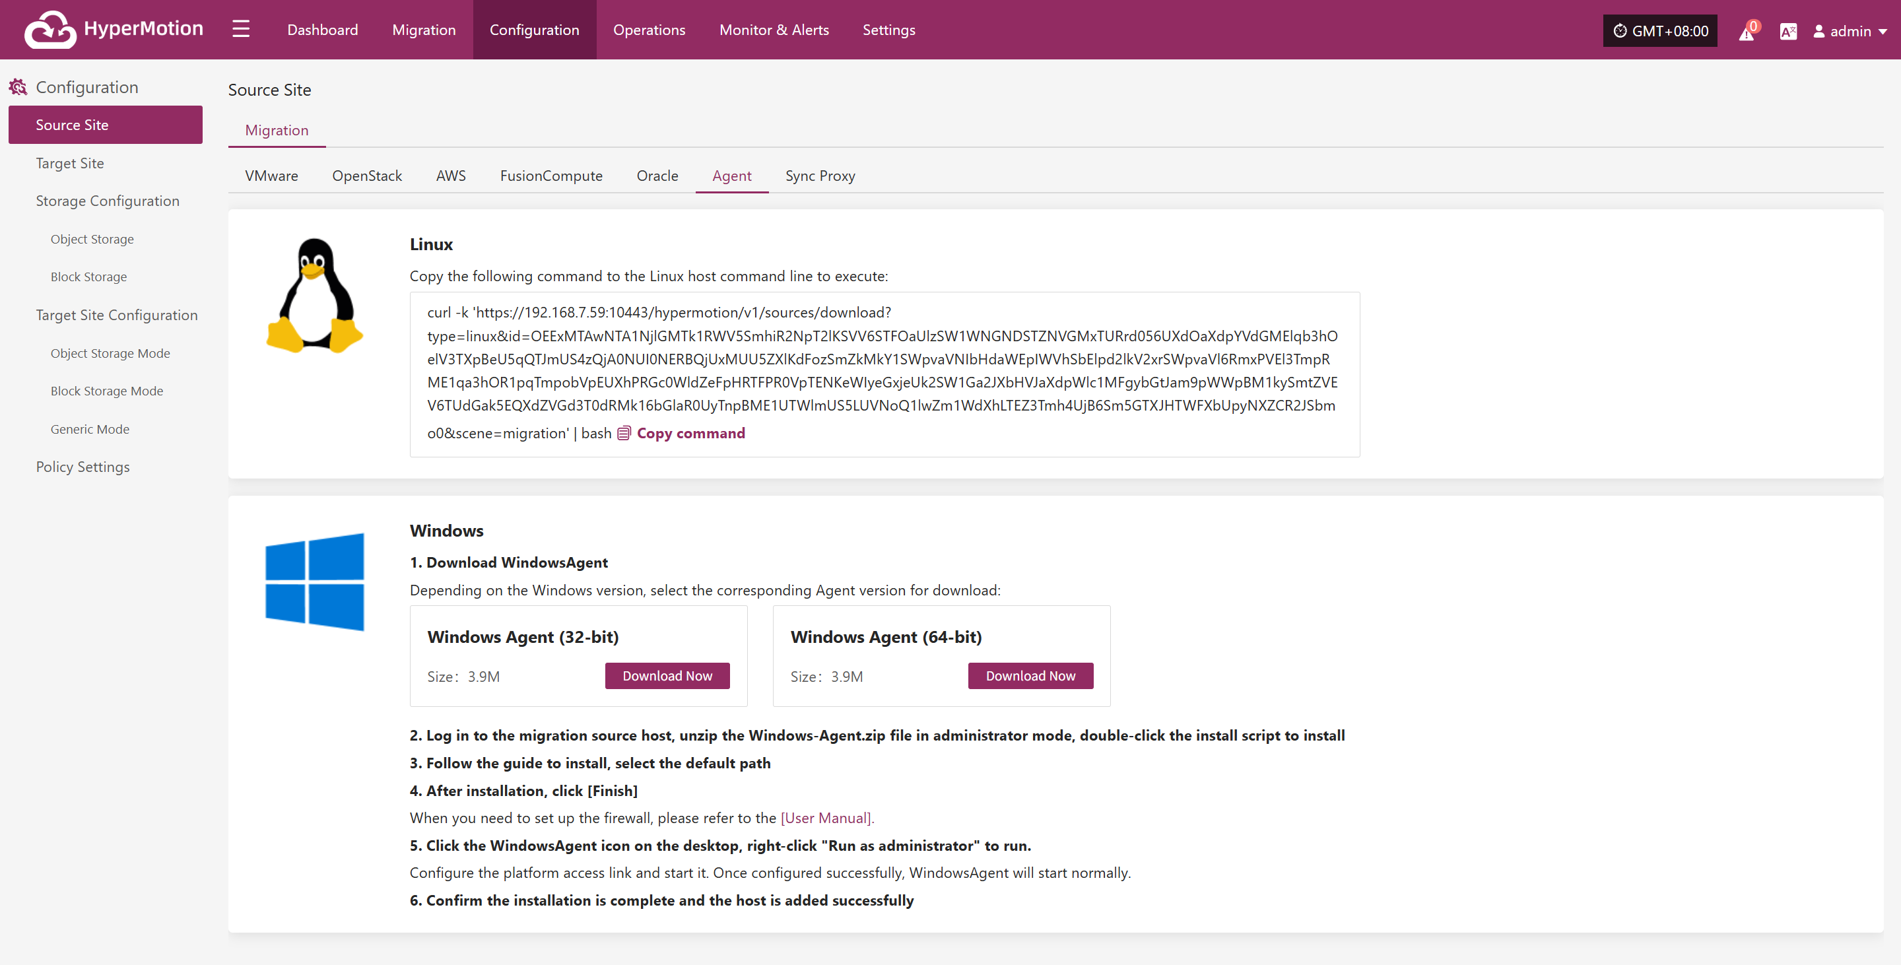The height and width of the screenshot is (965, 1901).
Task: Open the alerts warning bell icon
Action: [1747, 32]
